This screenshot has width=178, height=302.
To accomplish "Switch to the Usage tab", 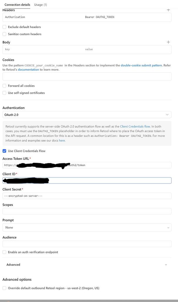I will pos(40,4).
